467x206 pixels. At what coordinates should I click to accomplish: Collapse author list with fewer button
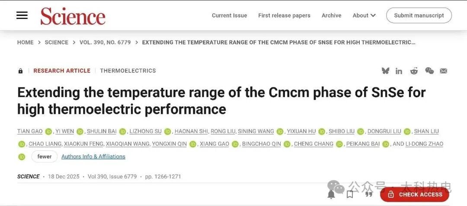click(x=44, y=156)
